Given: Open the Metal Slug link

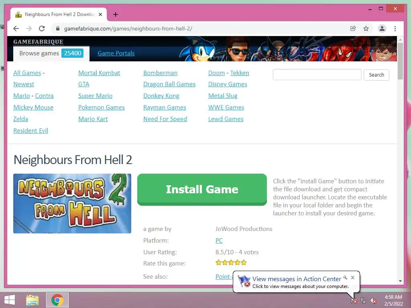Looking at the screenshot, I should pyautogui.click(x=223, y=95).
